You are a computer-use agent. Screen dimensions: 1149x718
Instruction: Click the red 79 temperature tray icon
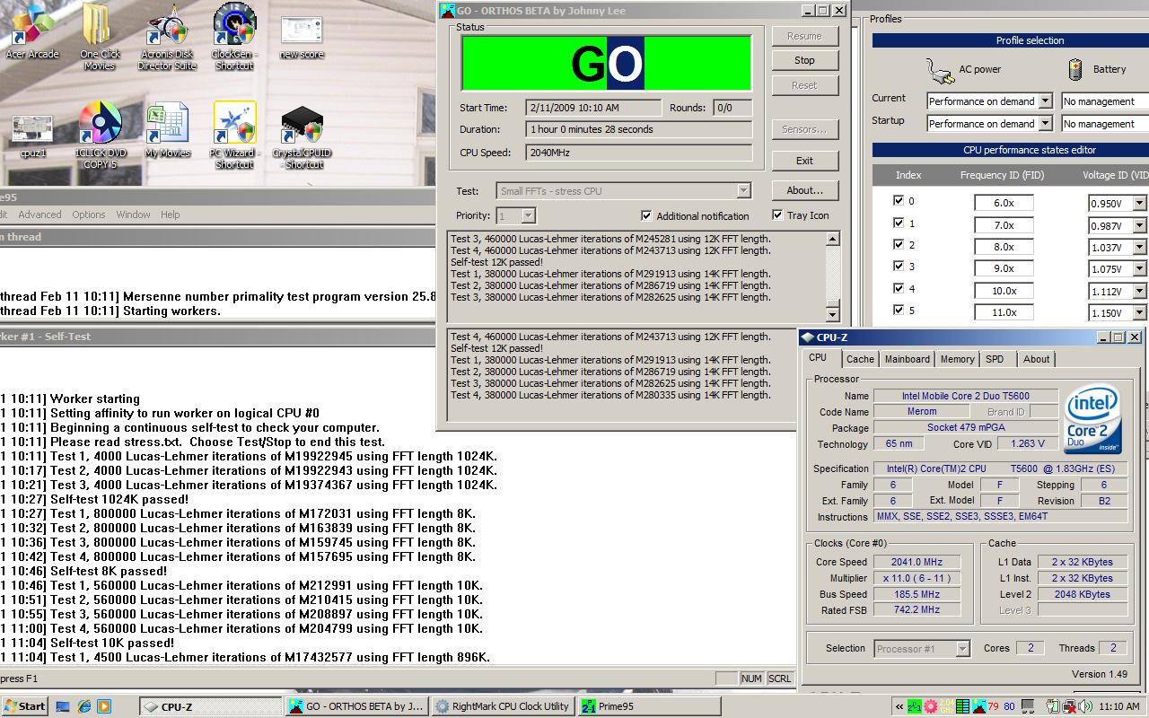pos(993,706)
